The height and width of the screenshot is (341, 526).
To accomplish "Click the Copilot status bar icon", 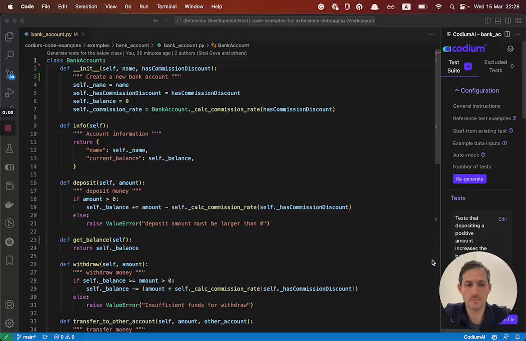I will [x=494, y=337].
